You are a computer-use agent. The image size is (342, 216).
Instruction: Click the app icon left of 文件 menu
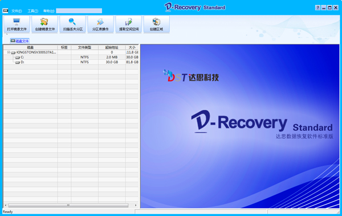tap(5, 11)
